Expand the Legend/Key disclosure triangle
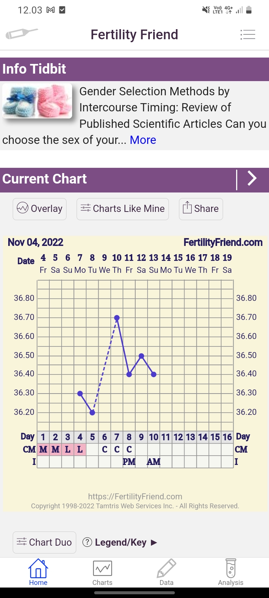This screenshot has height=598, width=269. (x=154, y=543)
